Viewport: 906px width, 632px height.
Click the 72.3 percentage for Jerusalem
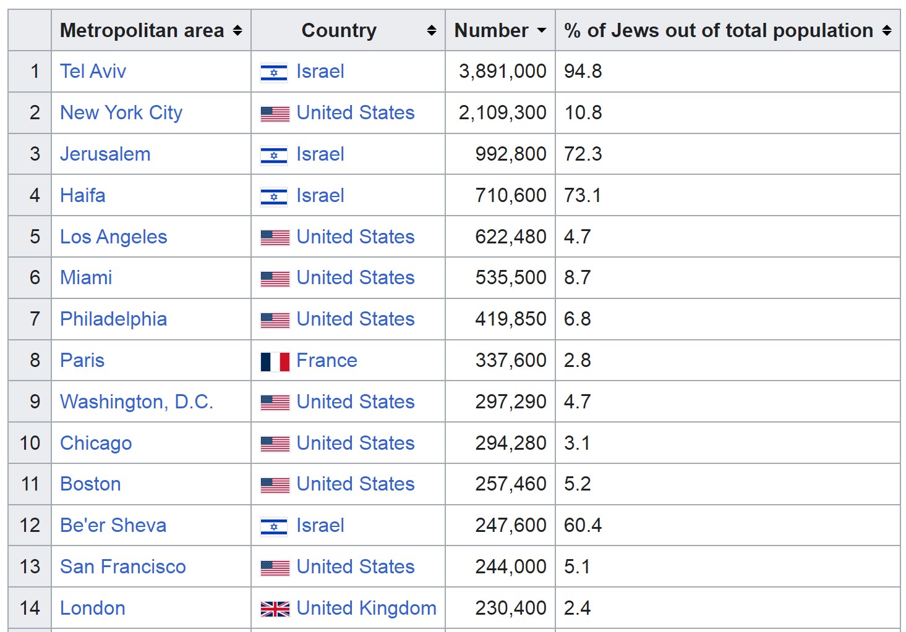pyautogui.click(x=583, y=154)
